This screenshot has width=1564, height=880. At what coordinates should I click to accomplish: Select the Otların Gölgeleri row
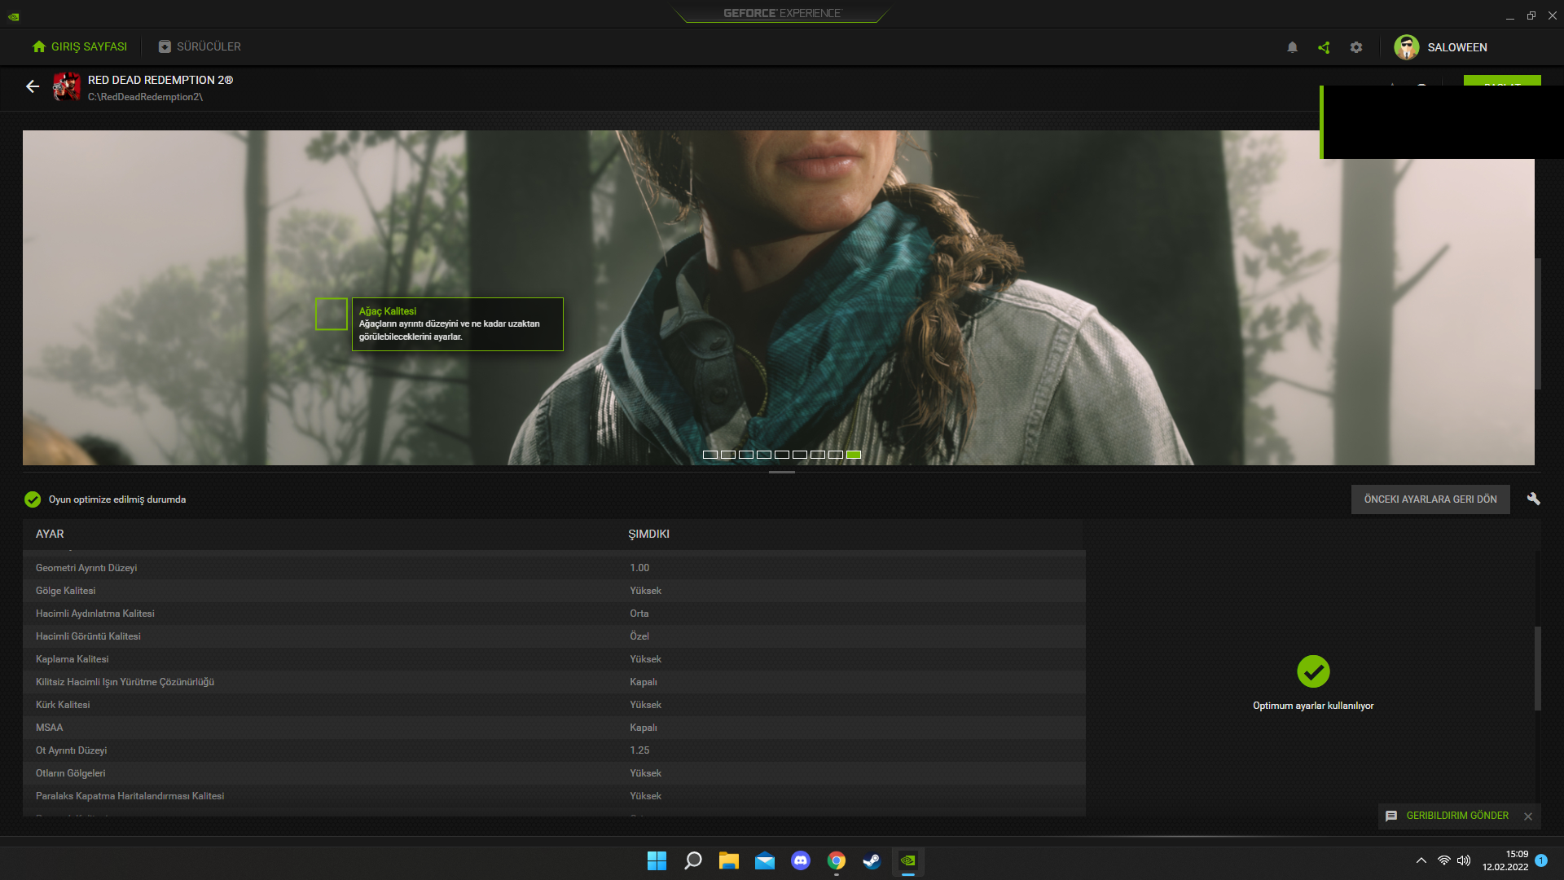554,773
